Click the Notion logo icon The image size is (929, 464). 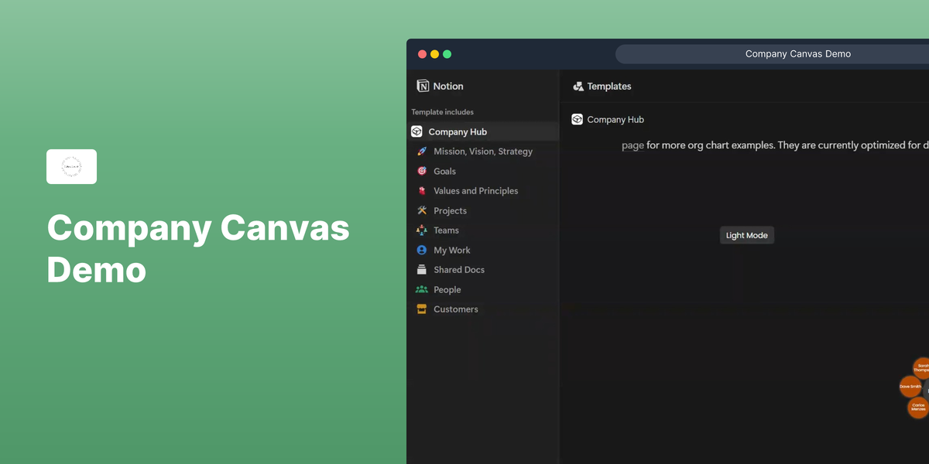423,86
